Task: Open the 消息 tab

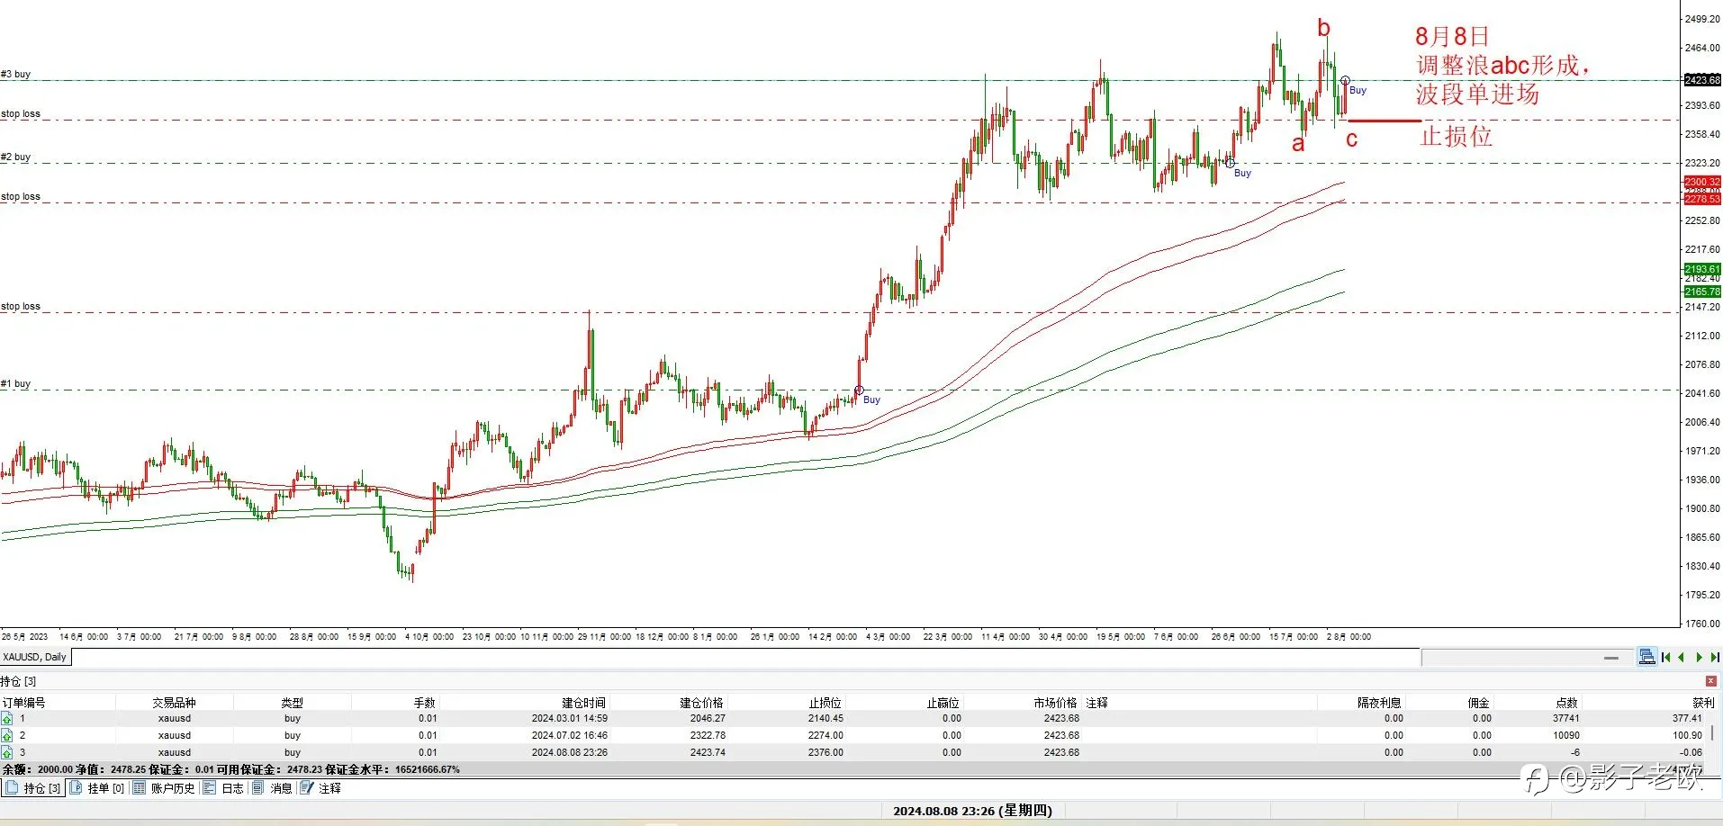Action: [x=272, y=788]
